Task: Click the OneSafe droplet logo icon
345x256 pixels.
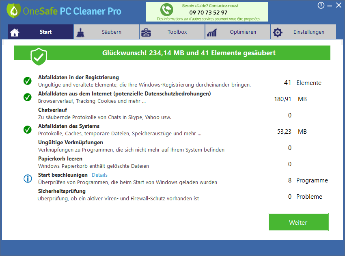Action: 14,11
